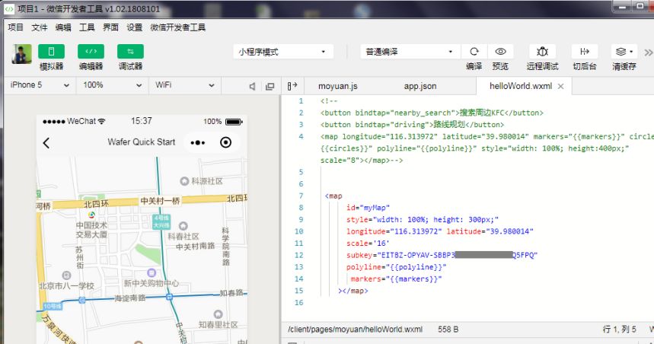The width and height of the screenshot is (654, 344).
Task: Open the iPhone 5 device dropdown
Action: 40,85
